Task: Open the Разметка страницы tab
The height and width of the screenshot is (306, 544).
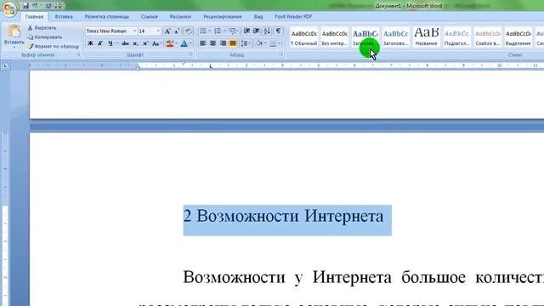Action: 107,17
